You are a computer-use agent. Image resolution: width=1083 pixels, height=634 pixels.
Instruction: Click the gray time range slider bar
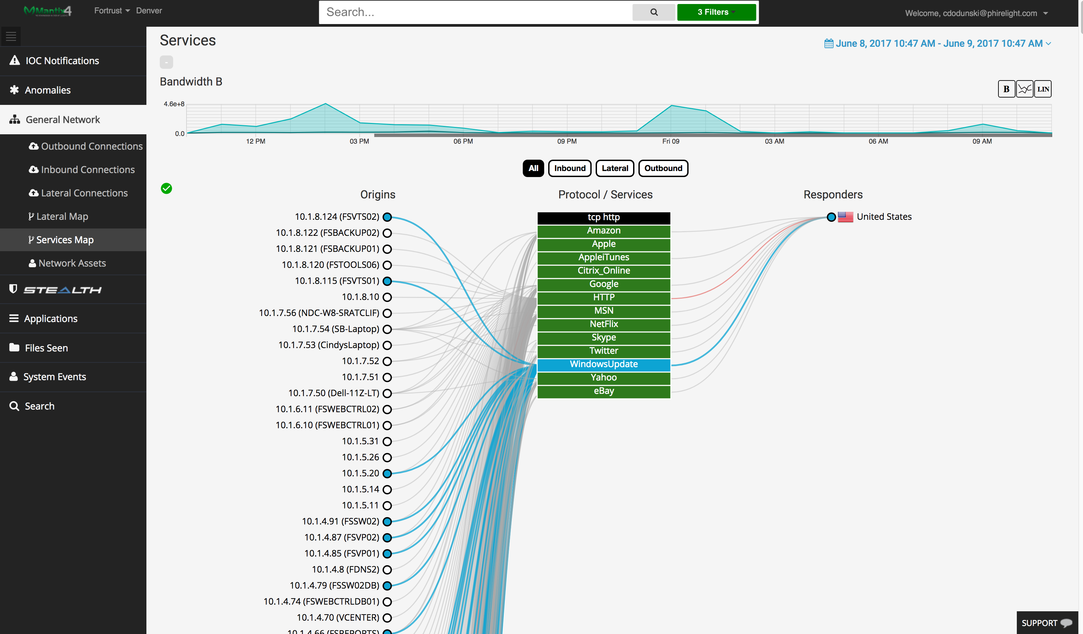713,135
